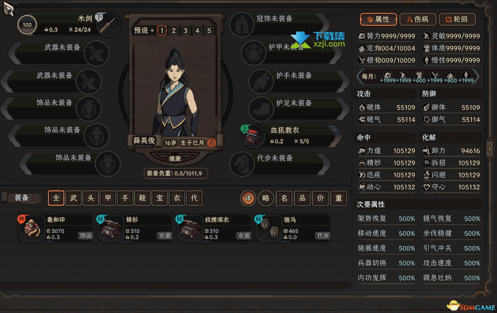Click the 骏马 horseshoe mount icon
Viewport: 497px width, 313px height.
268,228
